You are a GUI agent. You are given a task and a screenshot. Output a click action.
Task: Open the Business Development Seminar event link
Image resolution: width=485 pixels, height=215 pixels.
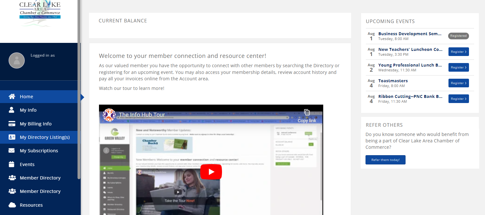(410, 34)
